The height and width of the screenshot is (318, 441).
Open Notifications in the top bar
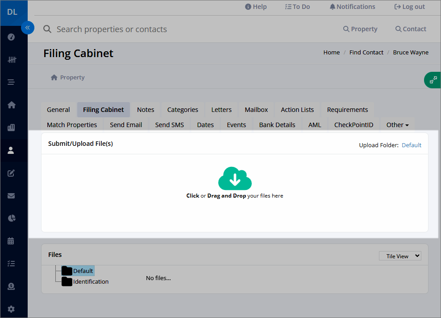tap(352, 7)
